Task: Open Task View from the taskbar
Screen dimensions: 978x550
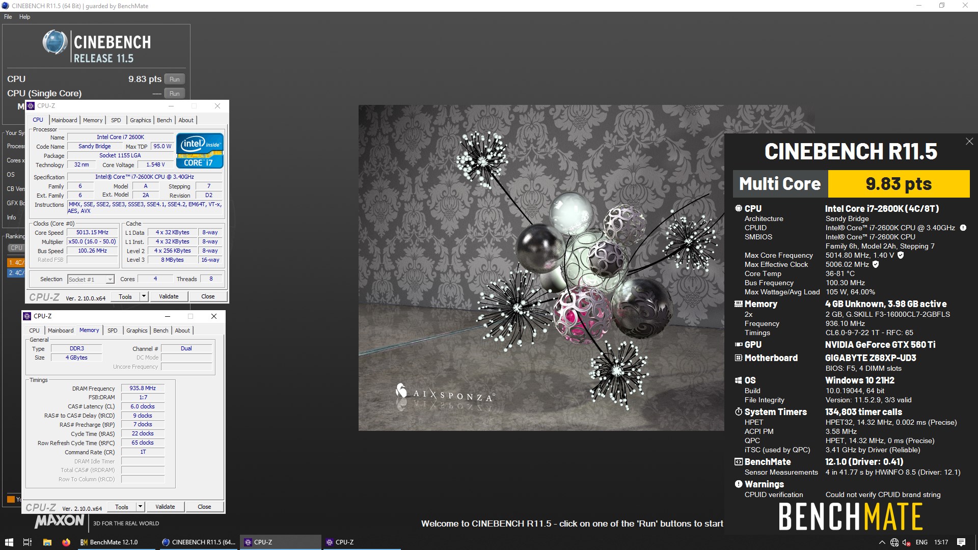Action: (28, 542)
